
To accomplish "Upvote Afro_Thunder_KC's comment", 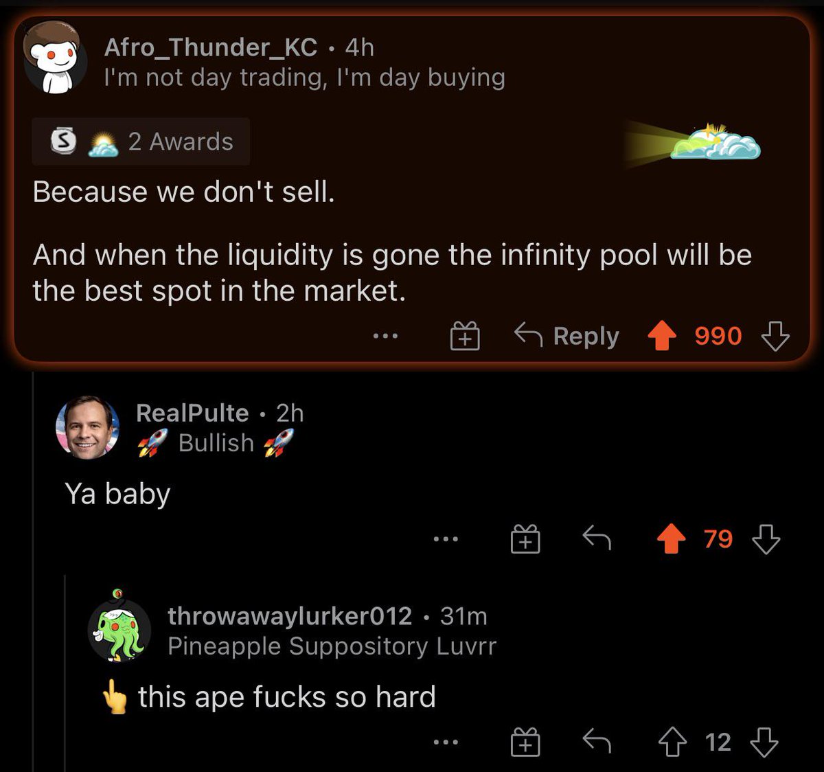I will click(662, 337).
